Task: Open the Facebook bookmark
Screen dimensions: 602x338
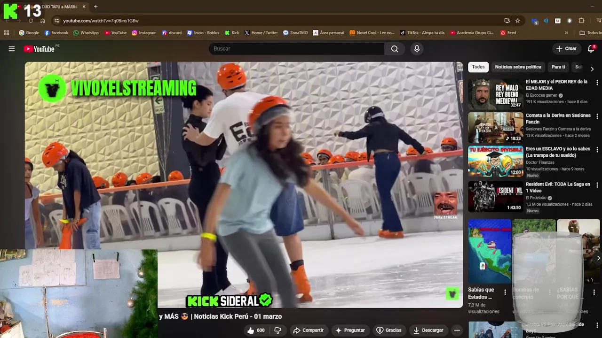Action: (x=56, y=33)
